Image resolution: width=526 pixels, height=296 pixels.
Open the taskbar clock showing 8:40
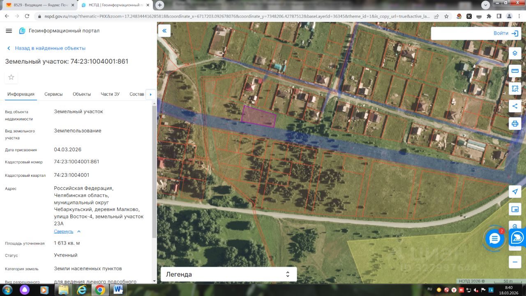click(509, 290)
